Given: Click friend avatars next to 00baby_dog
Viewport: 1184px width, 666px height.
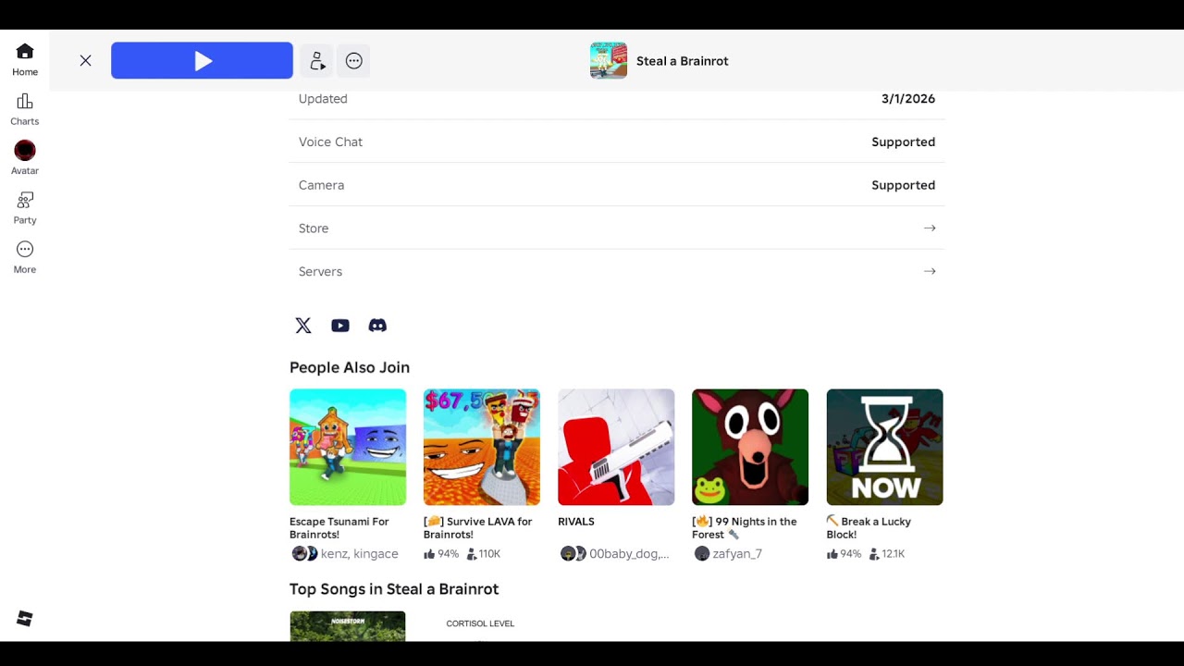Looking at the screenshot, I should 573,554.
